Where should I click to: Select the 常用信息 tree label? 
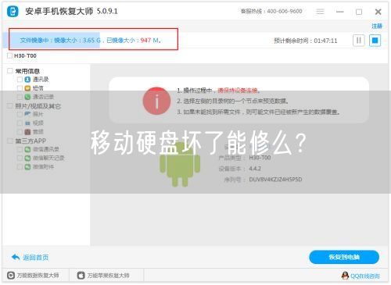(27, 71)
